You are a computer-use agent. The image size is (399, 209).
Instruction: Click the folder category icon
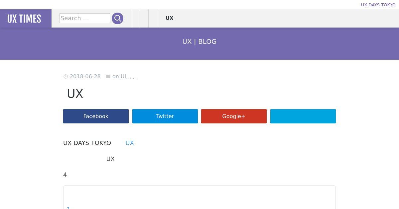point(108,77)
